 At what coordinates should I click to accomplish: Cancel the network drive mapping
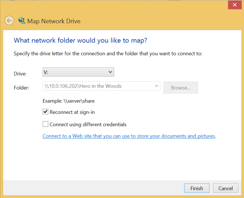pos(226,188)
